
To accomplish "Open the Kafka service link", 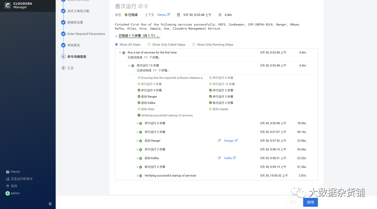I will (228, 158).
